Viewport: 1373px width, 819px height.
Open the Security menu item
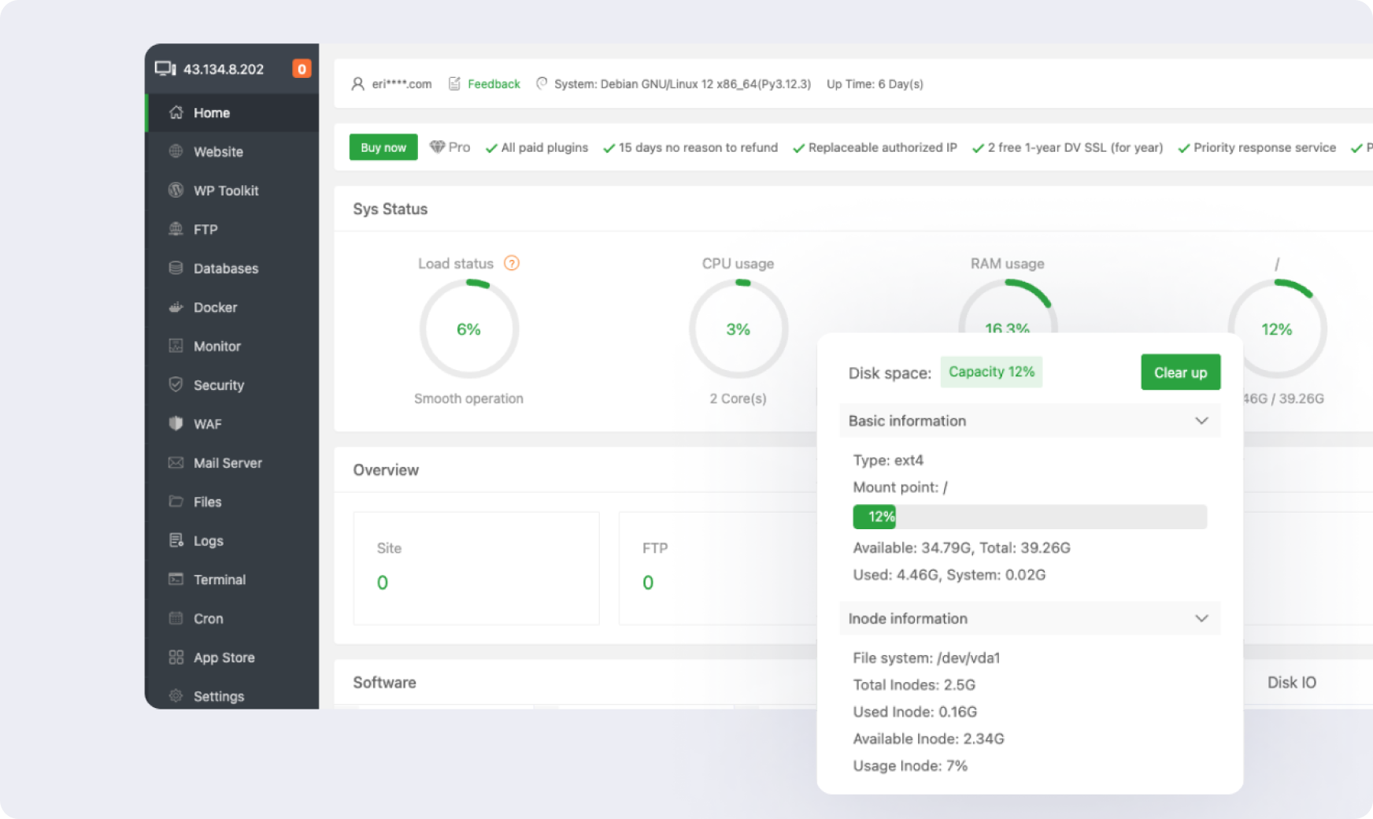click(x=218, y=385)
